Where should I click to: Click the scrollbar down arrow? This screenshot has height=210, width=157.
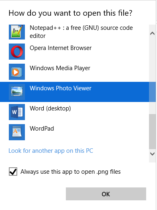coord(152,154)
